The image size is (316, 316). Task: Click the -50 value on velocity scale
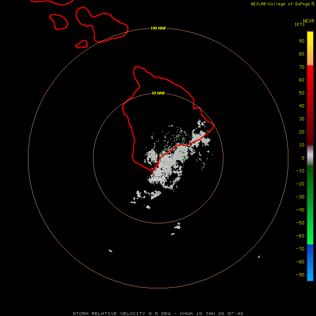(300, 223)
